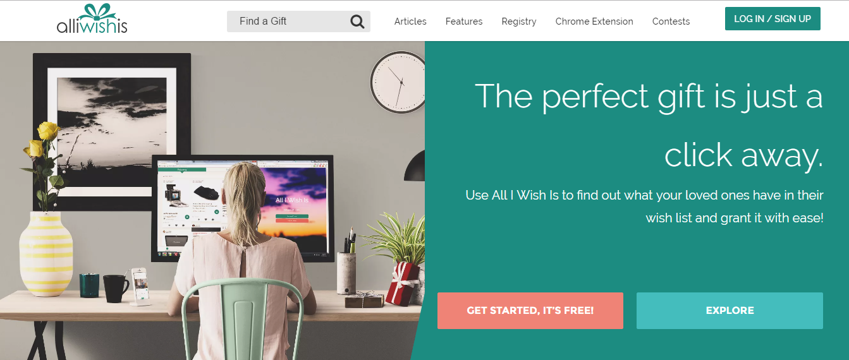Viewport: 849px width, 360px height.
Task: Open the Features menu item
Action: [464, 21]
